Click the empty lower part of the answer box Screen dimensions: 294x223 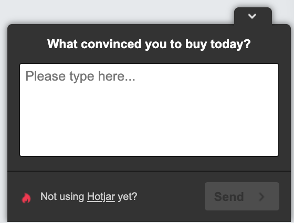coord(149,127)
